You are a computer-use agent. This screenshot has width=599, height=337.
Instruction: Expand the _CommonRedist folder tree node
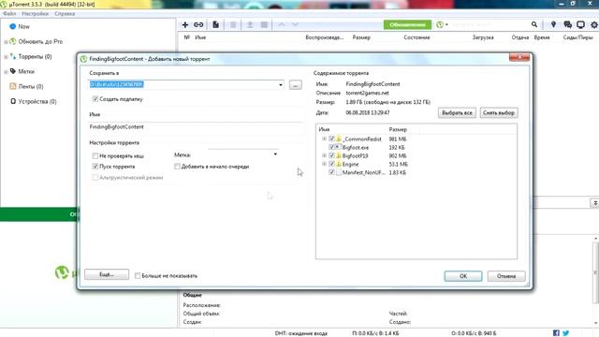pos(324,139)
